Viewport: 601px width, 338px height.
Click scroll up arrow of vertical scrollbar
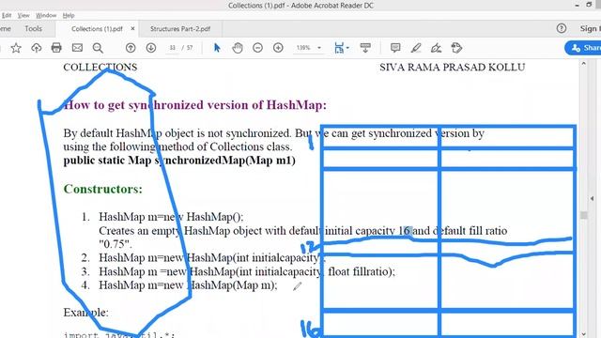point(583,64)
